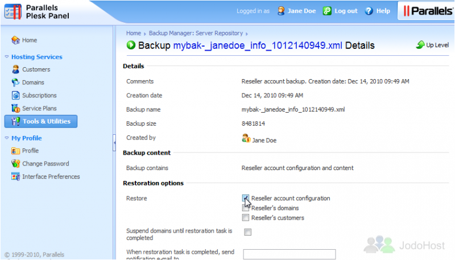Open Service Plans in the sidebar
455x260 pixels.
click(x=39, y=108)
